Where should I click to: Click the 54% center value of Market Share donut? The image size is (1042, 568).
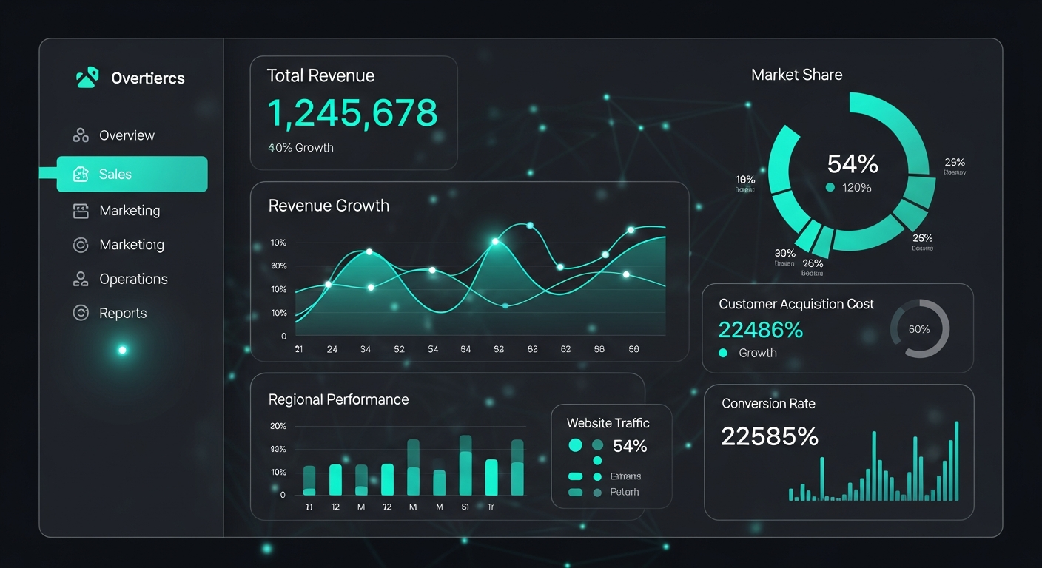pos(853,163)
